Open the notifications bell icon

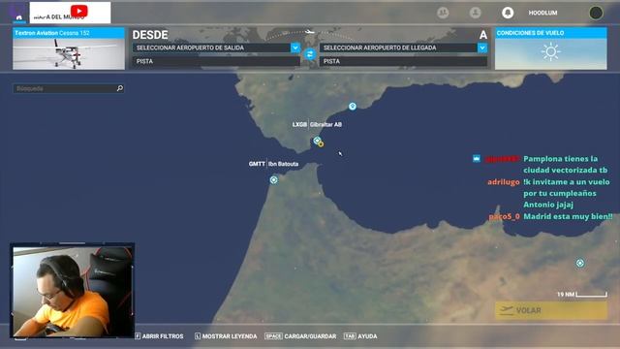tap(508, 13)
